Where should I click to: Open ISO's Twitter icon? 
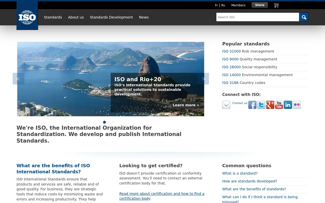point(261,105)
